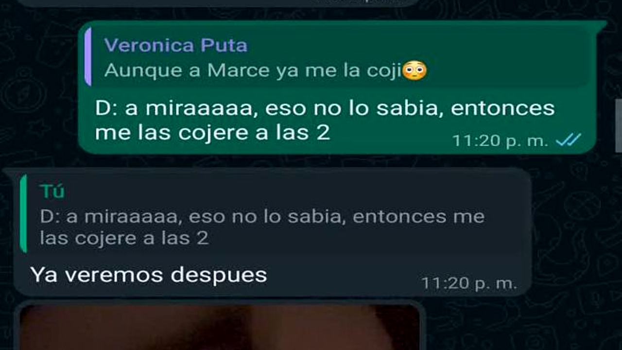Screen dimensions: 622x350
Task: Click the Tú sender label
Action: (52, 192)
